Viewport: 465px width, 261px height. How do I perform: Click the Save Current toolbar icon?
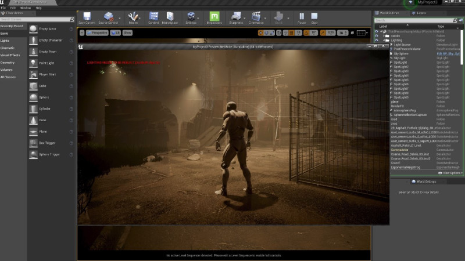(x=87, y=16)
